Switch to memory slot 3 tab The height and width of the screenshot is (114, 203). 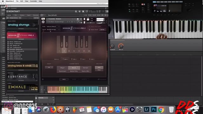coord(82,59)
